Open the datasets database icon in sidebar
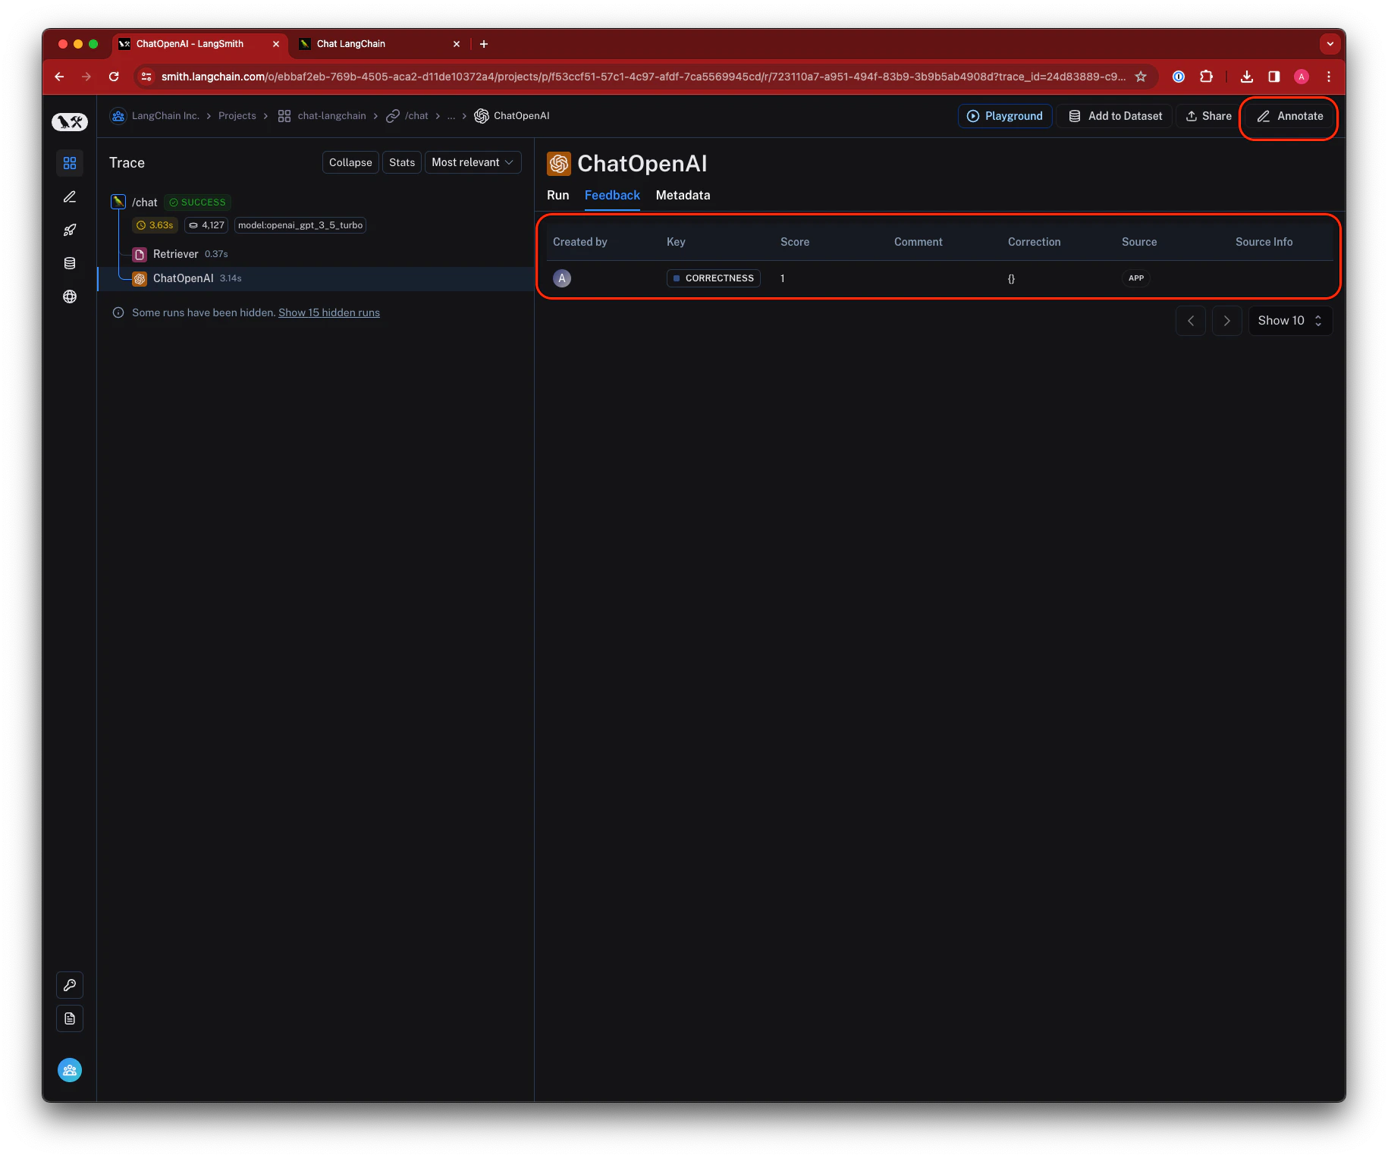Viewport: 1388px width, 1158px height. coord(70,263)
